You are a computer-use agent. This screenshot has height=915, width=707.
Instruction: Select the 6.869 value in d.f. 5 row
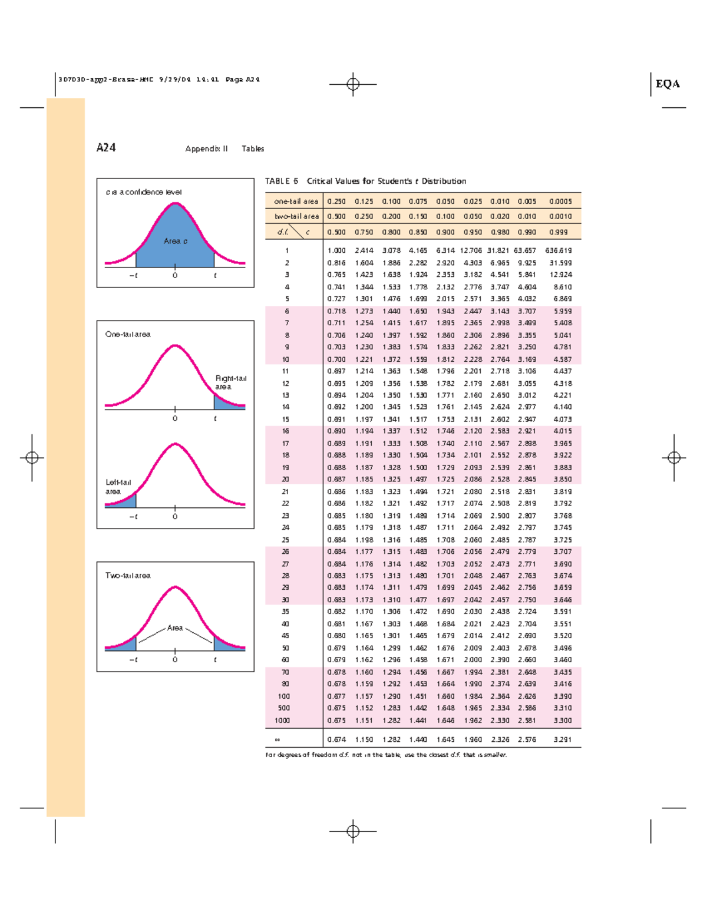(x=563, y=299)
